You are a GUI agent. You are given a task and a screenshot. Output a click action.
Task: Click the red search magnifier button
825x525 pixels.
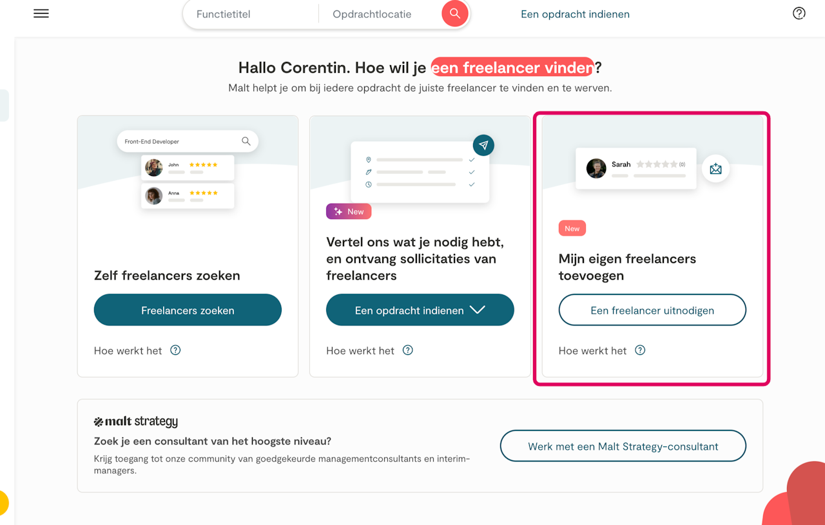click(455, 14)
